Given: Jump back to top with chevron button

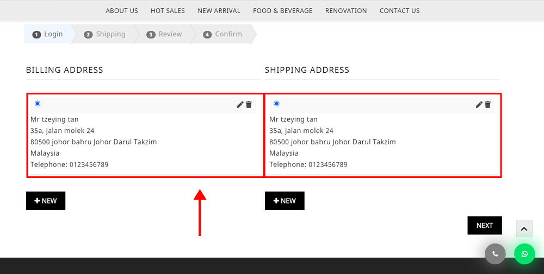Looking at the screenshot, I should (x=524, y=228).
